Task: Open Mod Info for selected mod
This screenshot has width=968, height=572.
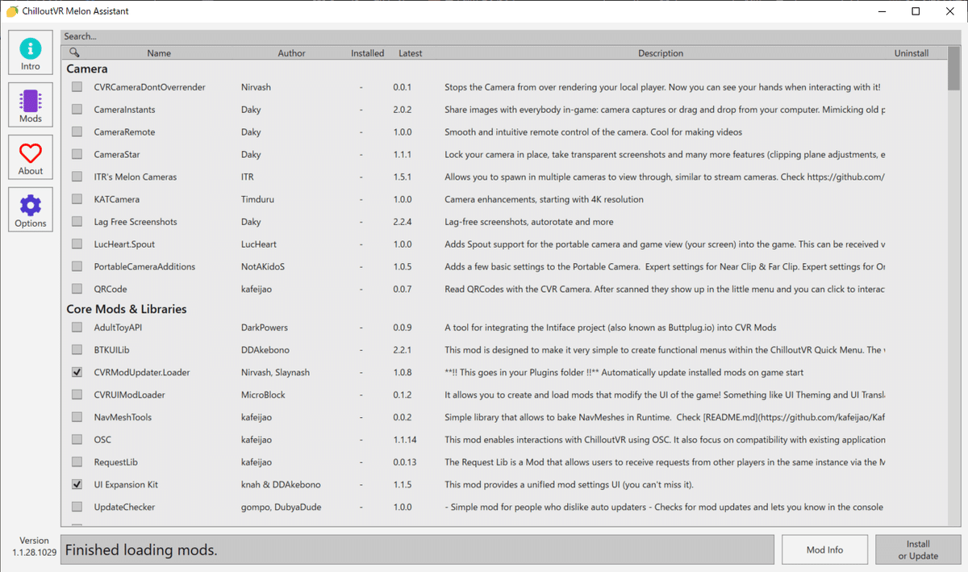Action: (x=824, y=549)
